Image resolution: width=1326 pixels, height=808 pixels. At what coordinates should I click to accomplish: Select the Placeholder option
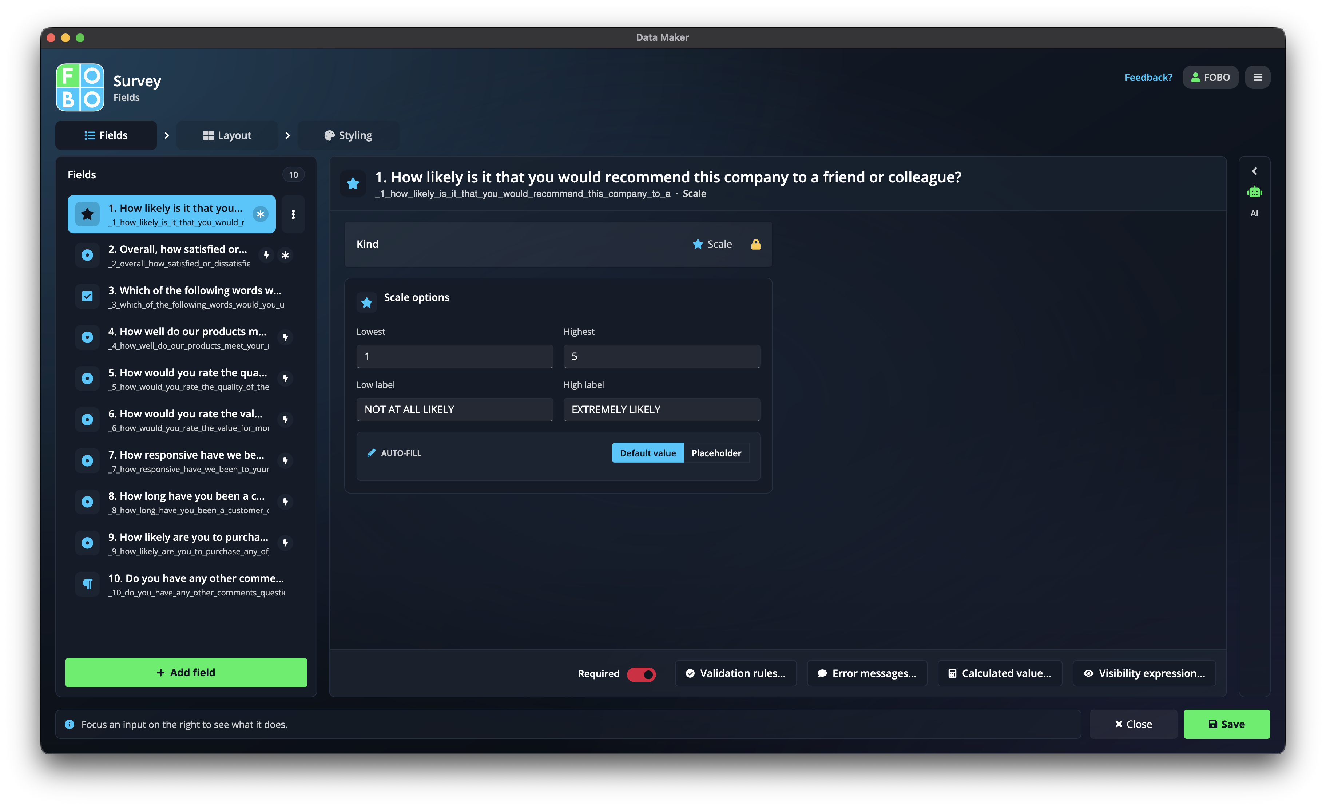click(716, 453)
